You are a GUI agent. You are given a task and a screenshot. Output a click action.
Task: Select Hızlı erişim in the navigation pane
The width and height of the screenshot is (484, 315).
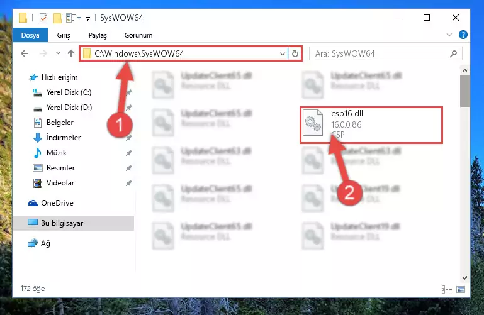click(x=59, y=77)
